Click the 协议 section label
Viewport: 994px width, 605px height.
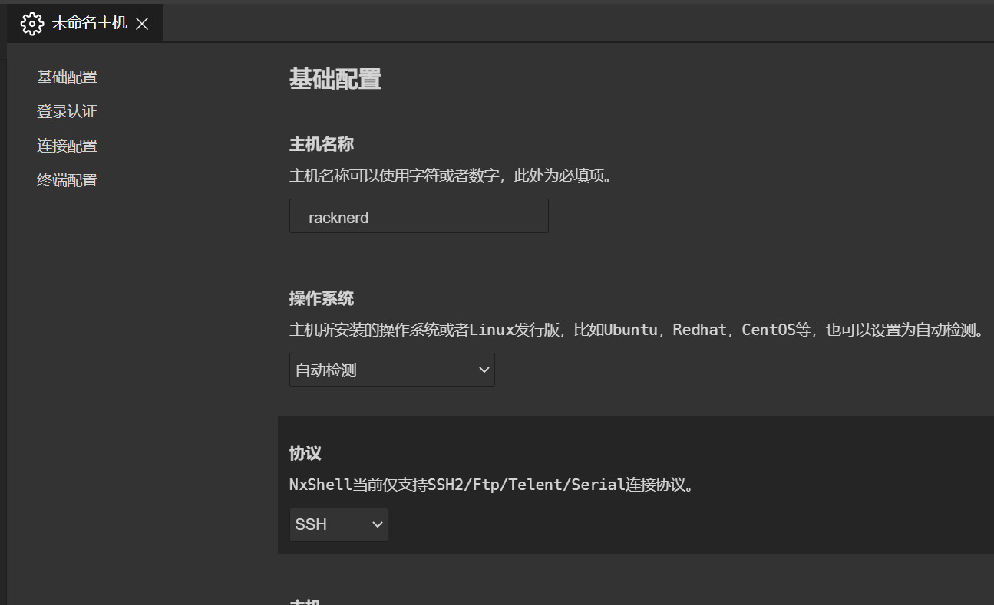(x=305, y=452)
